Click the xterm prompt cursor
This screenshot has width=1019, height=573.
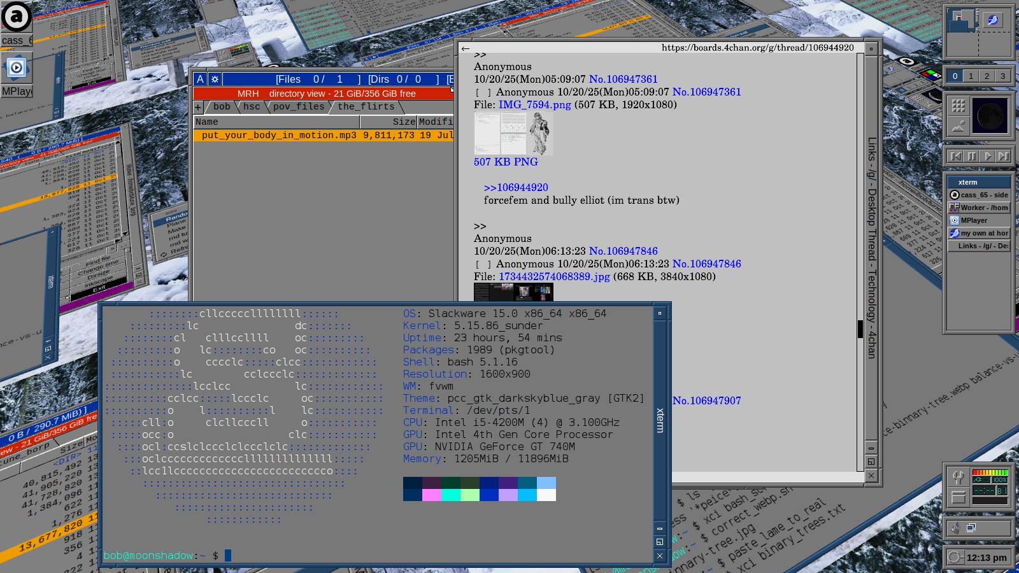tap(228, 555)
